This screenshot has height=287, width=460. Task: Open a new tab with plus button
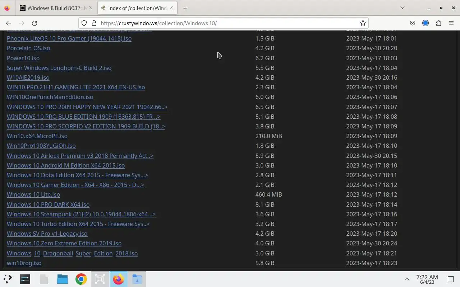pos(185,8)
